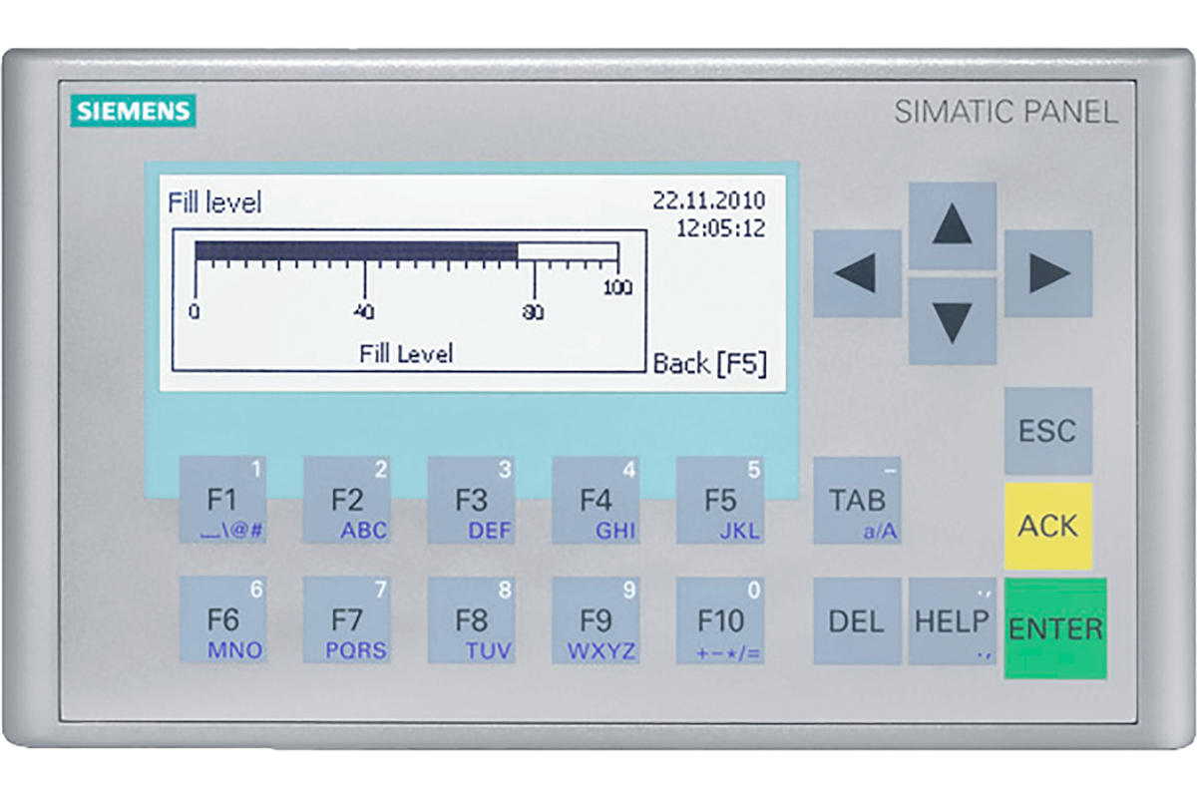Click the F2 ABC key
Image resolution: width=1197 pixels, height=798 pixels.
coord(347,501)
